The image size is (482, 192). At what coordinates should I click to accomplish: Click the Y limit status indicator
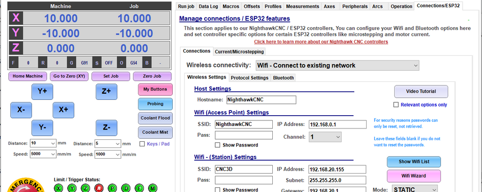[x=72, y=188]
